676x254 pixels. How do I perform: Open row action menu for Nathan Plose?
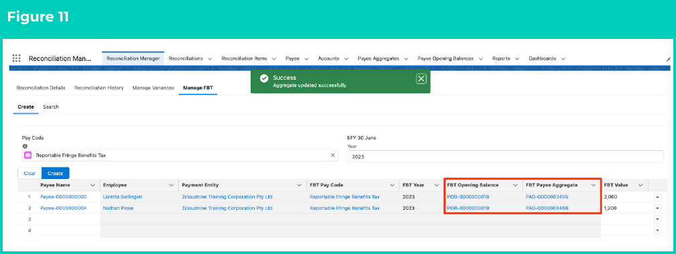pyautogui.click(x=657, y=208)
